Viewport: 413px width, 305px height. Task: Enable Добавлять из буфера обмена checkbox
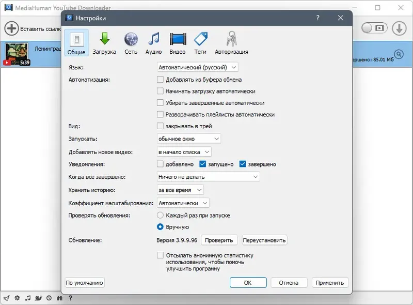click(x=161, y=80)
